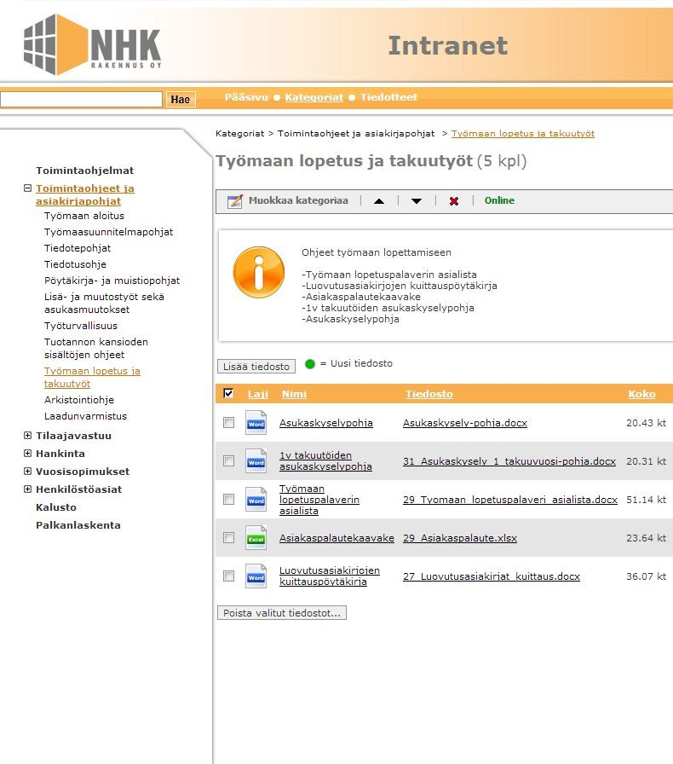Expand the Hankinta tree node
The width and height of the screenshot is (673, 764).
pyautogui.click(x=28, y=453)
